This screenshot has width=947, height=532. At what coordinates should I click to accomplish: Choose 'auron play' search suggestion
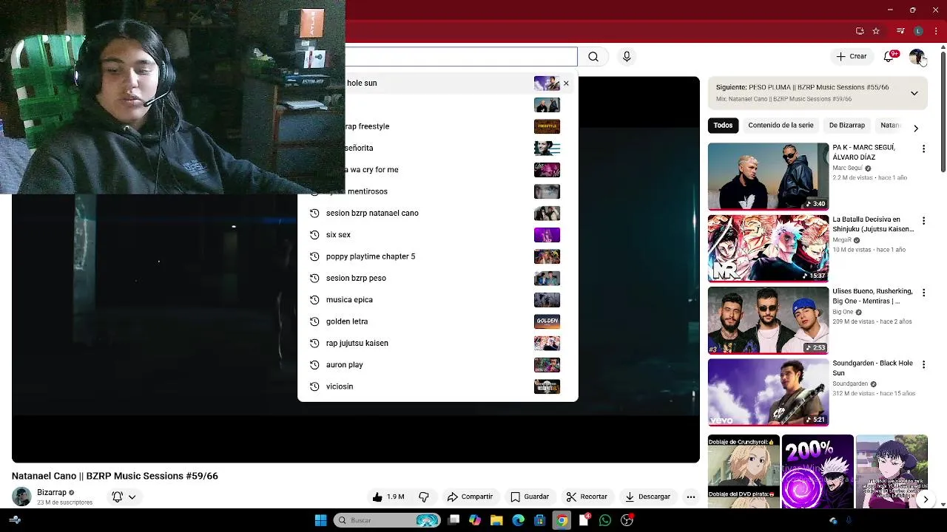point(437,365)
